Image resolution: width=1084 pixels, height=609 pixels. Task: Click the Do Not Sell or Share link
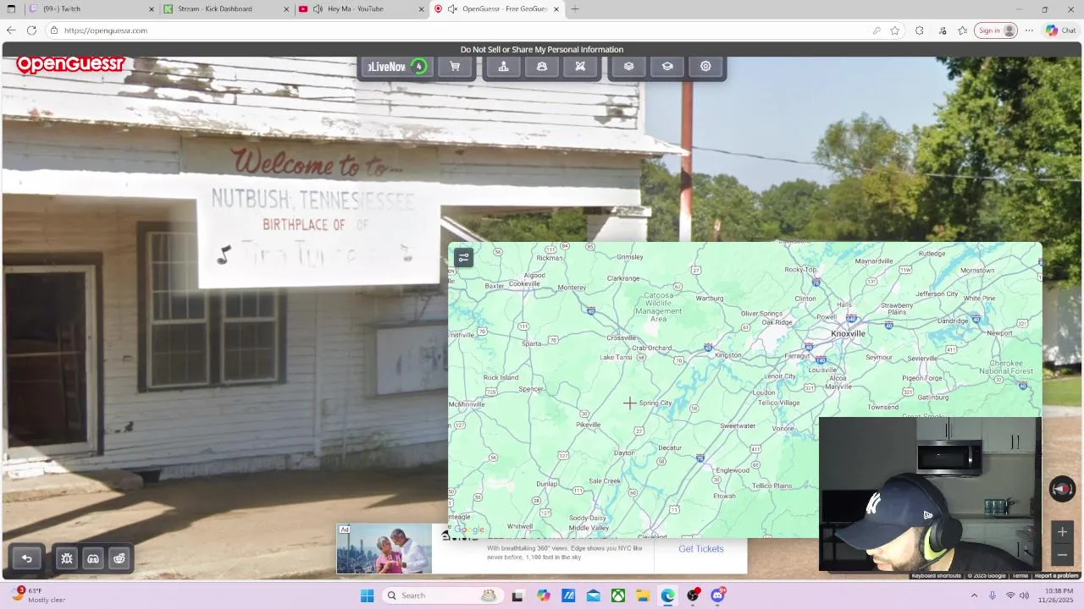click(x=542, y=50)
